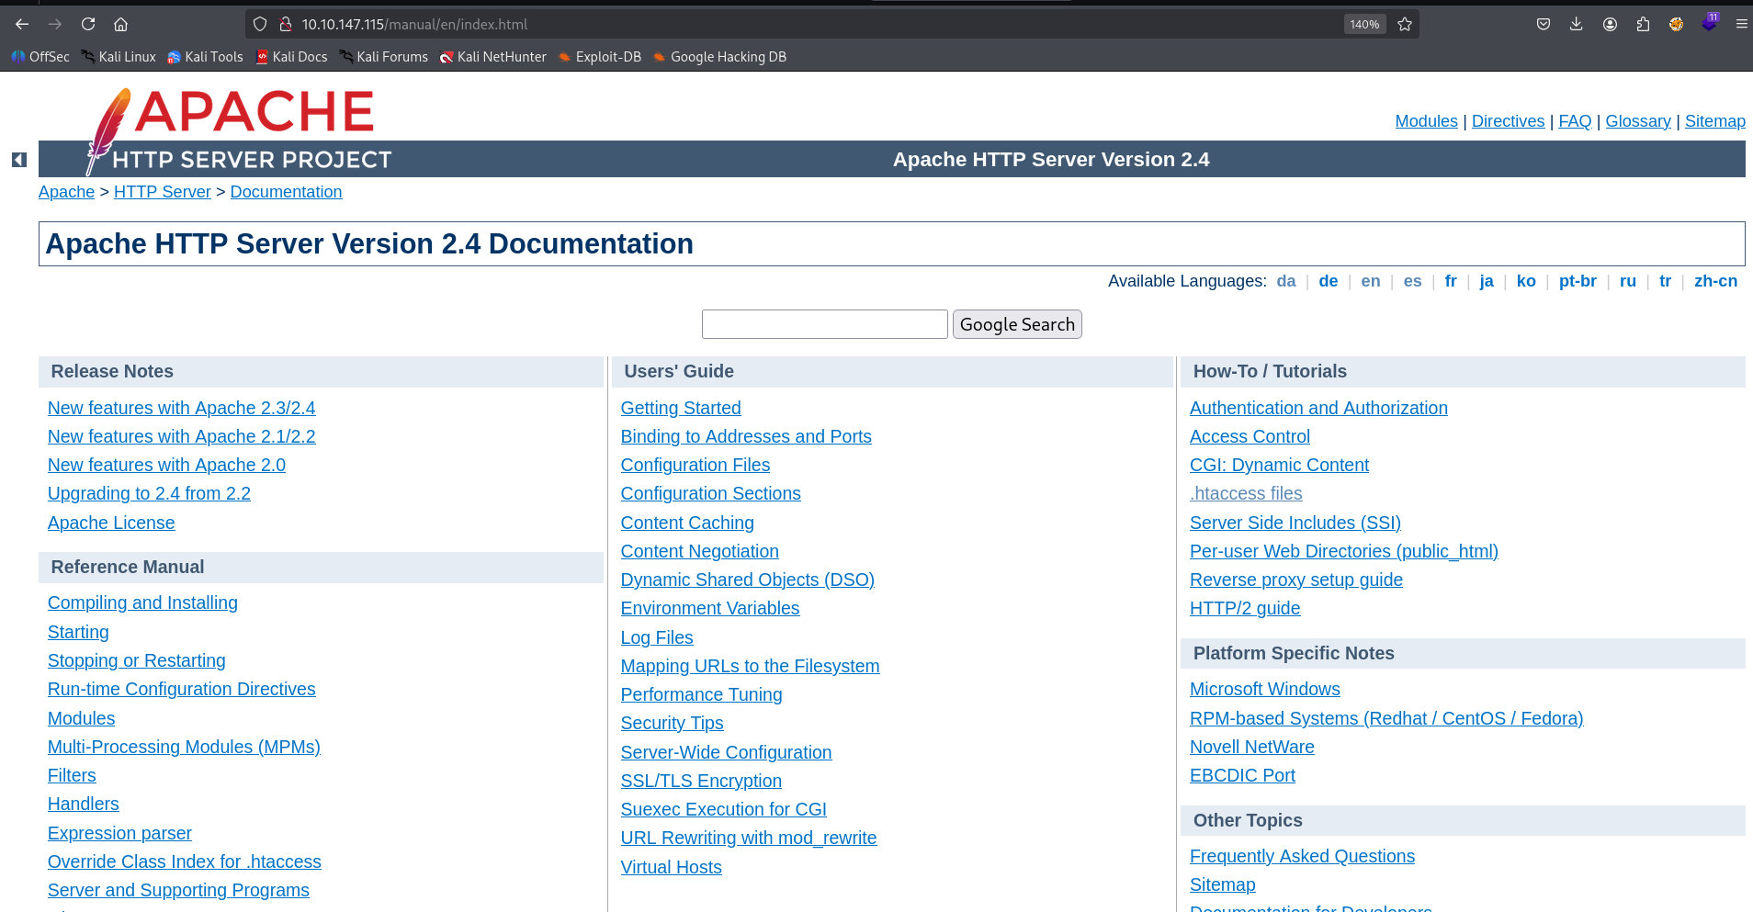This screenshot has height=912, width=1753.
Task: Reload the current page
Action: point(88,24)
